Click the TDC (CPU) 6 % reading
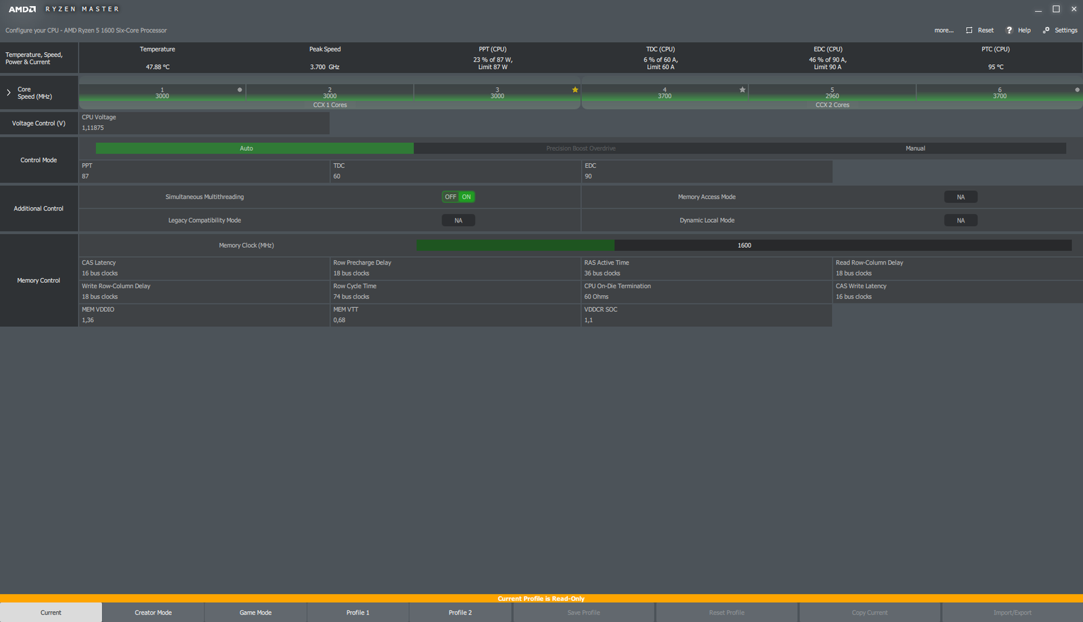Screen dimensions: 1083x622 click(661, 64)
